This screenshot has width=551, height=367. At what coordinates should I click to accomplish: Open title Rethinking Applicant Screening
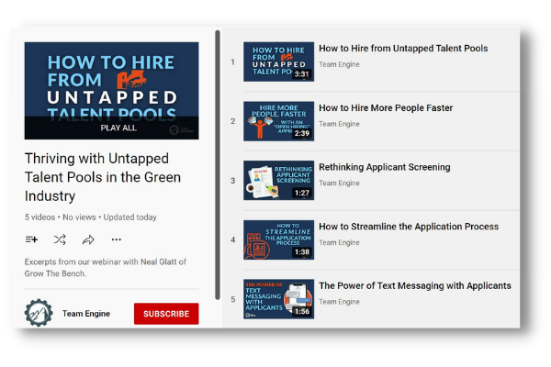[385, 167]
